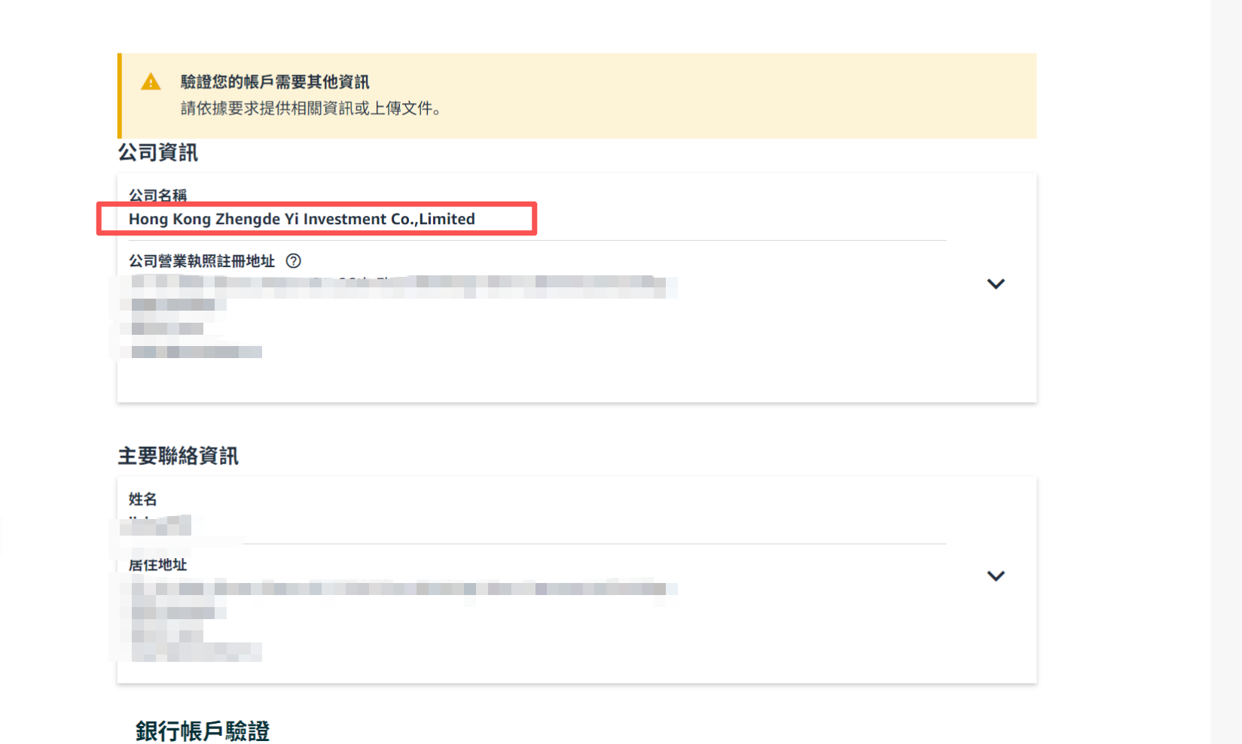
Task: Click the warning triangle icon in banner
Action: pyautogui.click(x=151, y=82)
